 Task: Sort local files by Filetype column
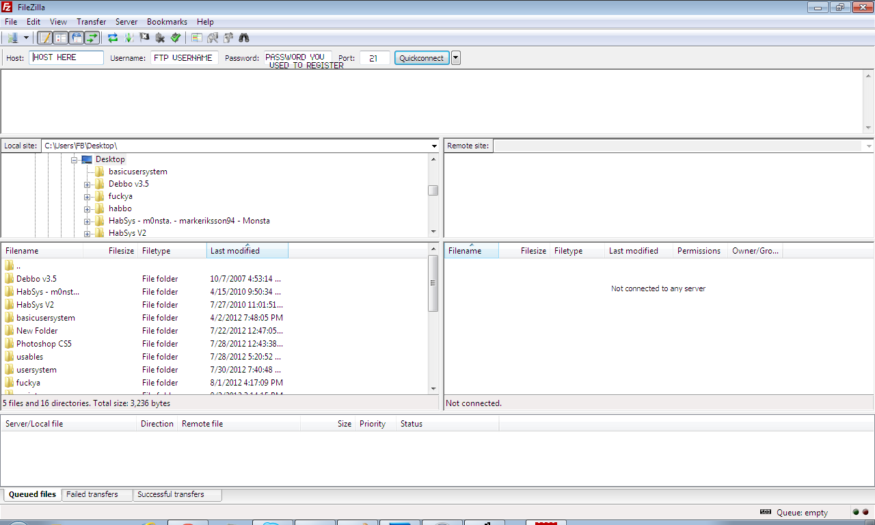click(172, 251)
